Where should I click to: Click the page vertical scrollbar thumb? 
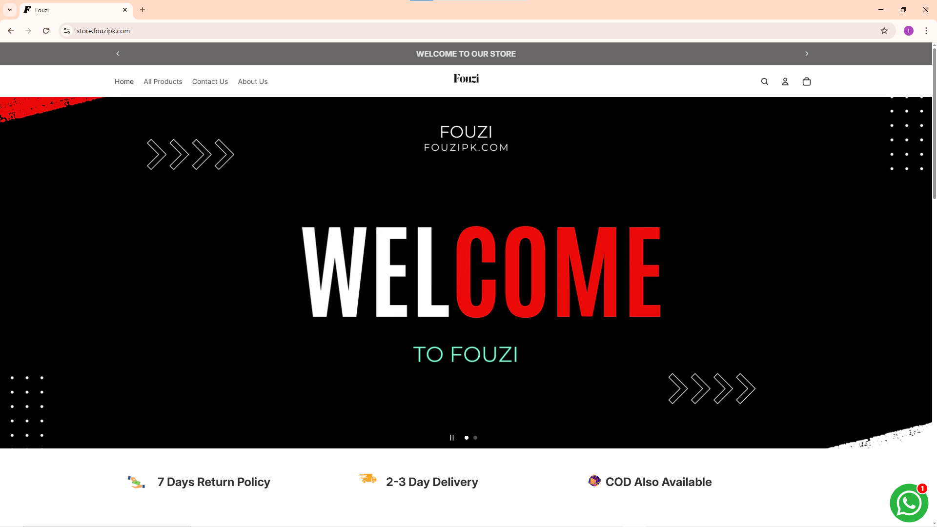(934, 123)
